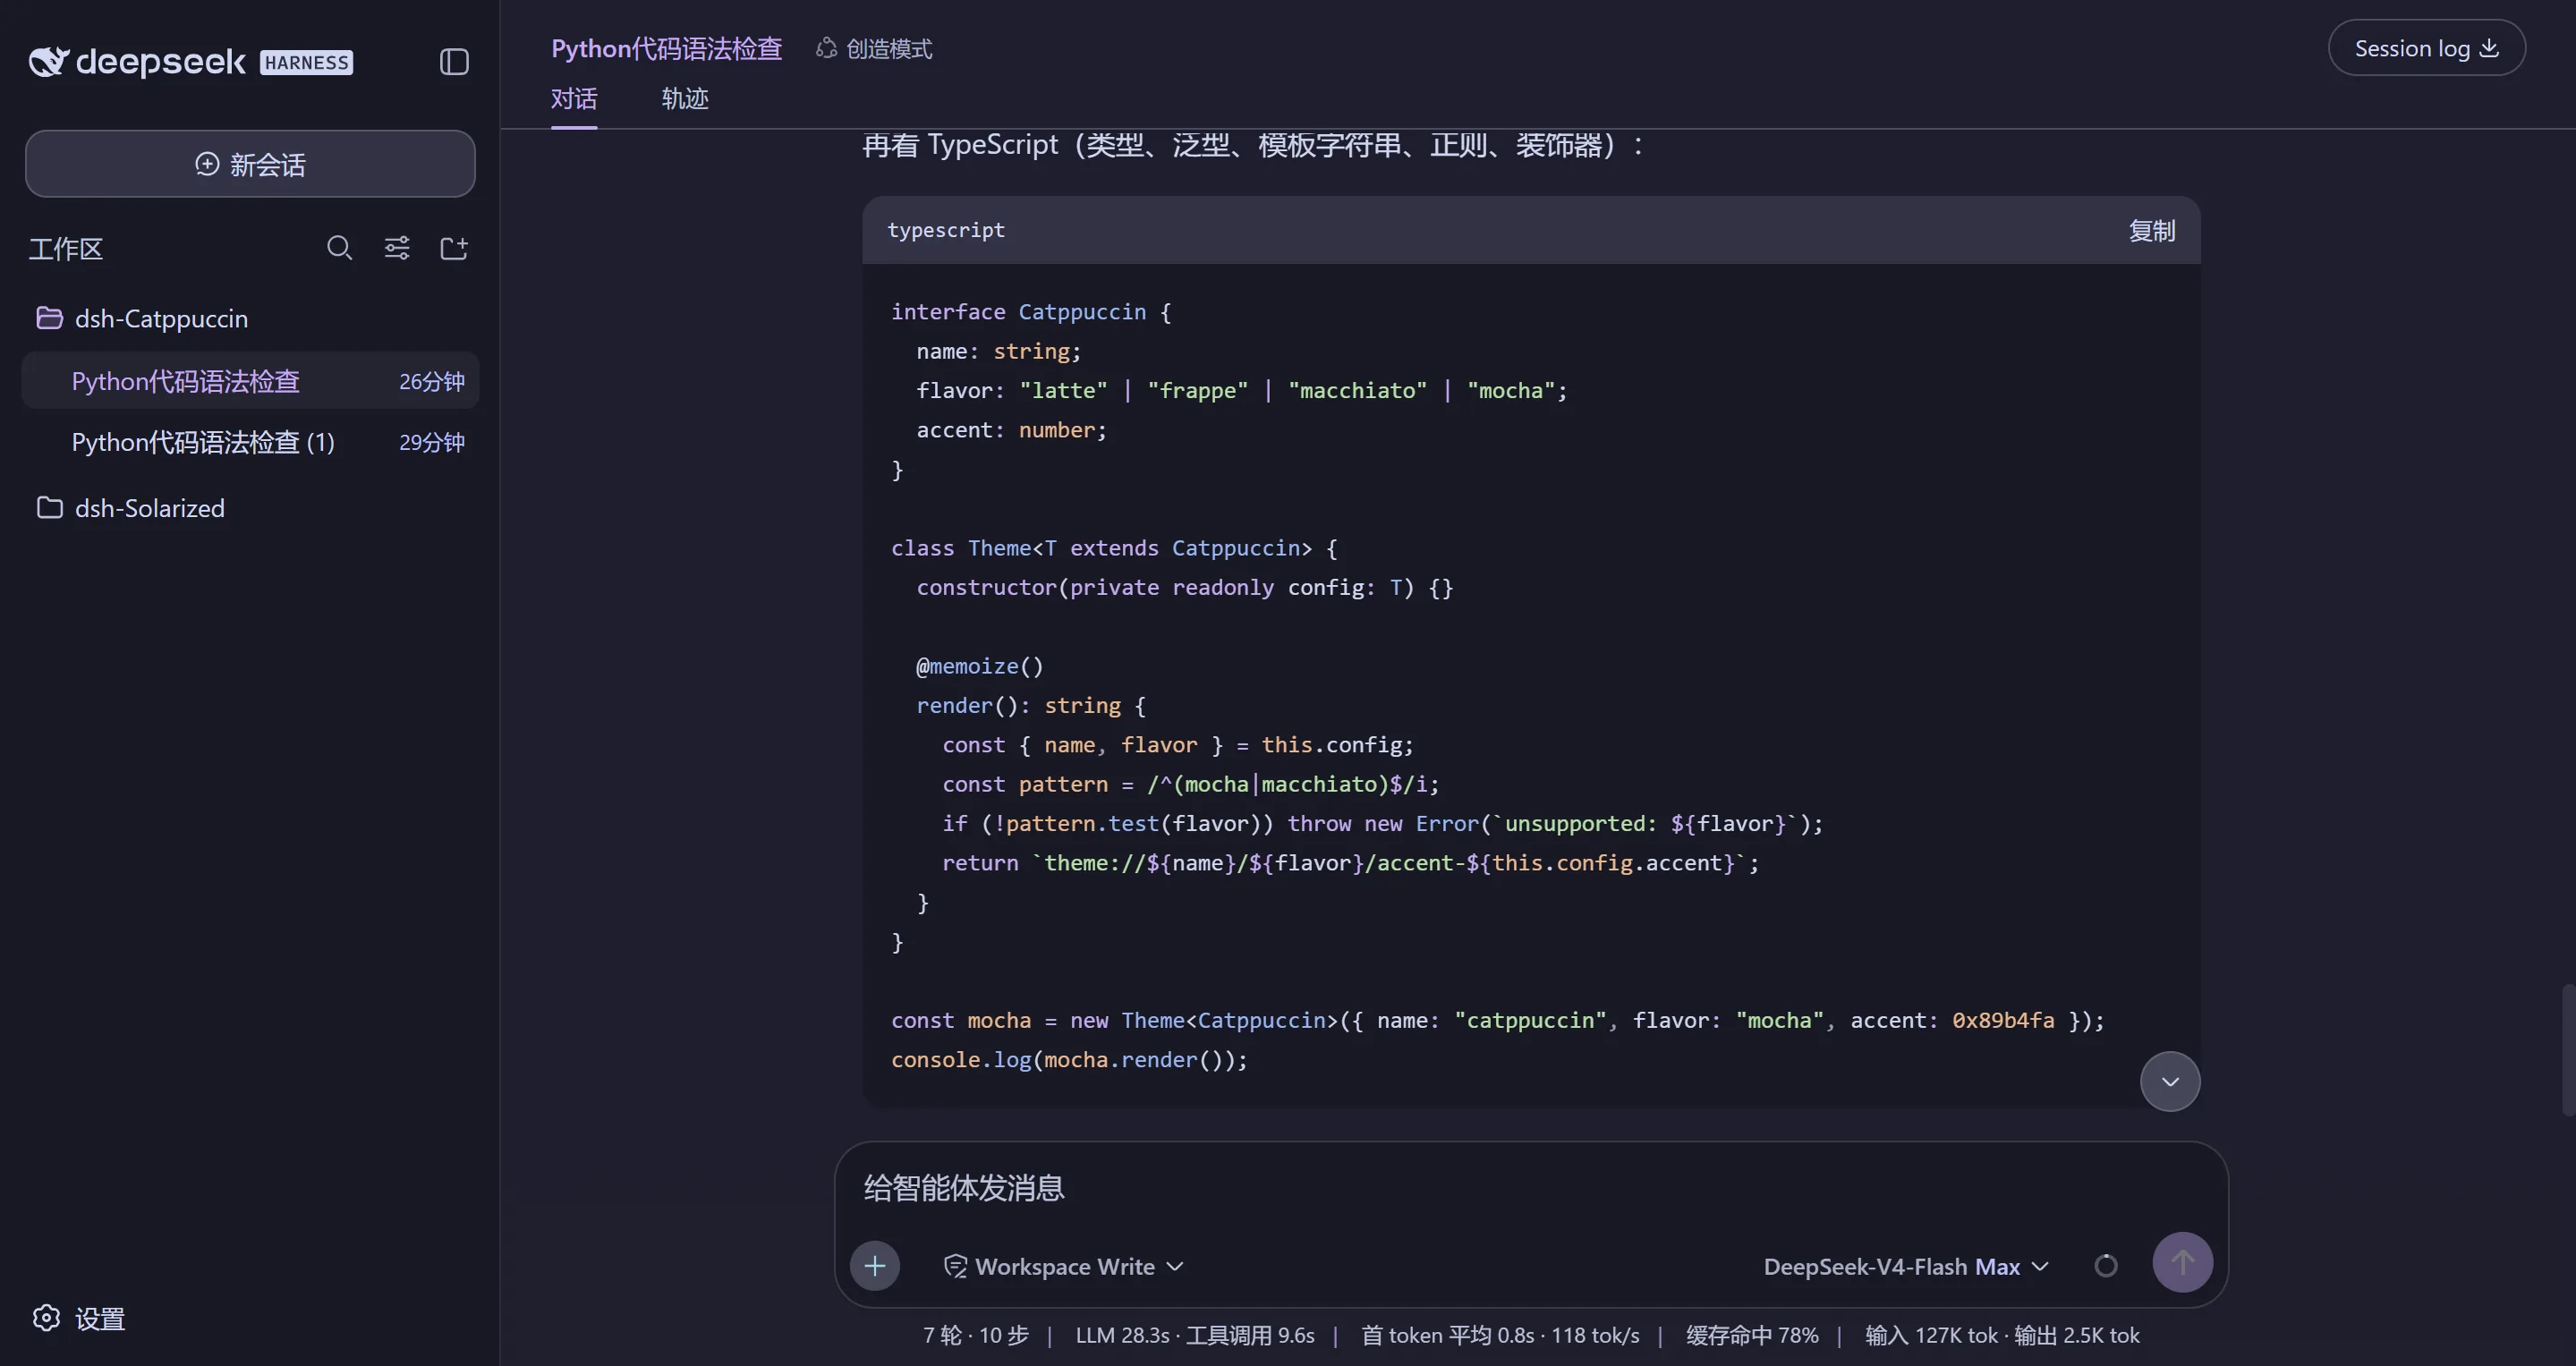Open session Python代码语法检查 (1)

tap(250, 442)
